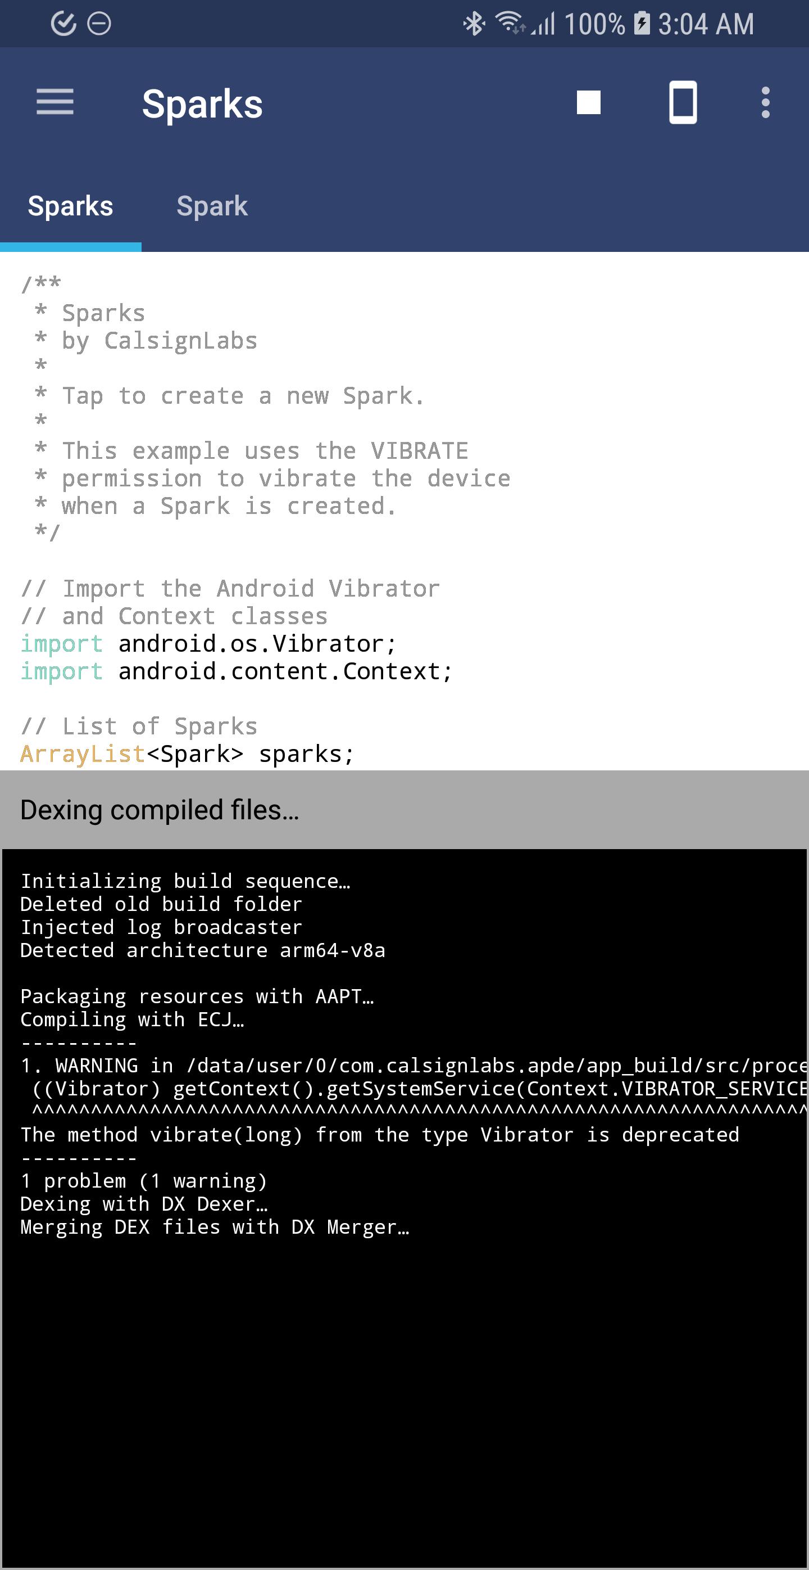Viewport: 809px width, 1570px height.
Task: Tap the 3:04 AM clock
Action: [706, 24]
